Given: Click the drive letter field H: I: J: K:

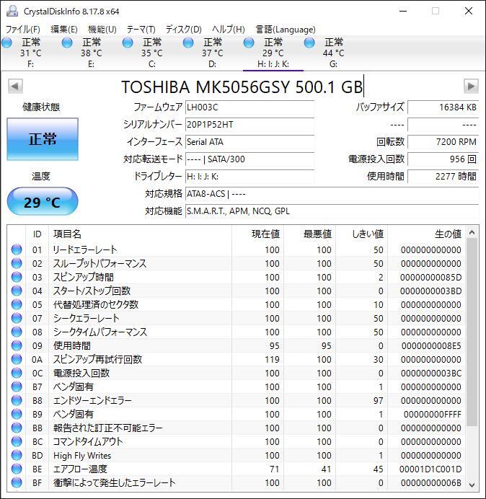Looking at the screenshot, I should point(249,176).
